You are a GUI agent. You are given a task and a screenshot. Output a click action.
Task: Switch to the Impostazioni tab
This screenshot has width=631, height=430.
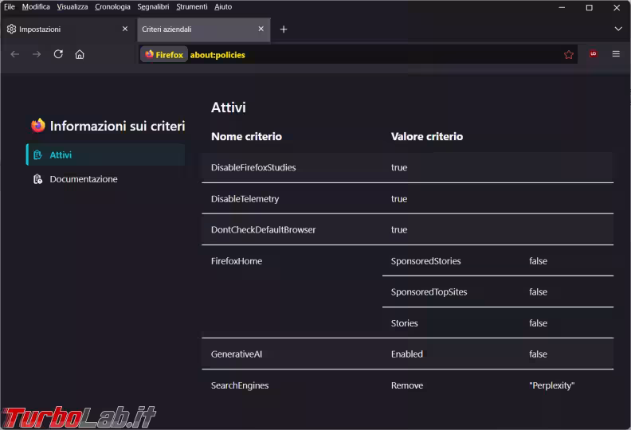click(68, 29)
